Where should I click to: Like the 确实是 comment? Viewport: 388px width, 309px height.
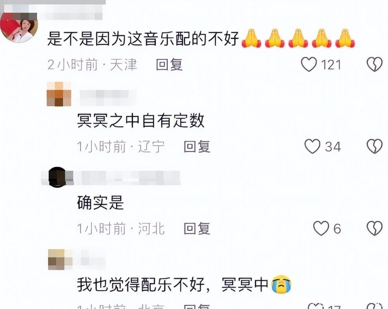tap(321, 228)
